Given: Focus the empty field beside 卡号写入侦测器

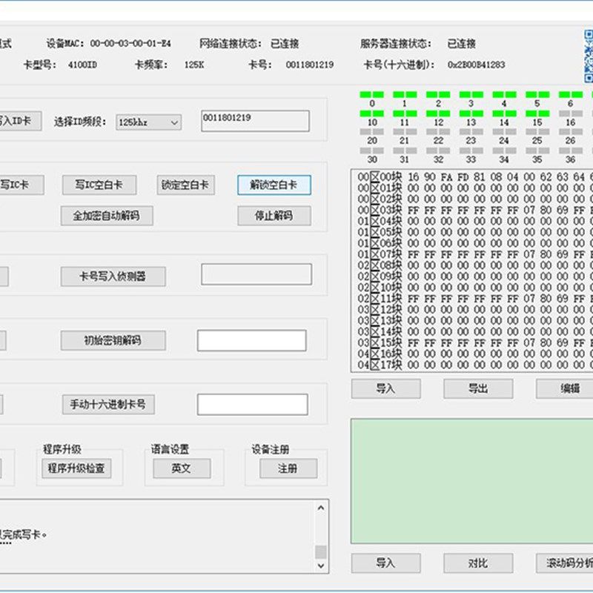Looking at the screenshot, I should pyautogui.click(x=256, y=274).
